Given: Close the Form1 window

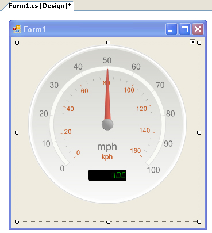Looking at the screenshot, I should (x=198, y=29).
